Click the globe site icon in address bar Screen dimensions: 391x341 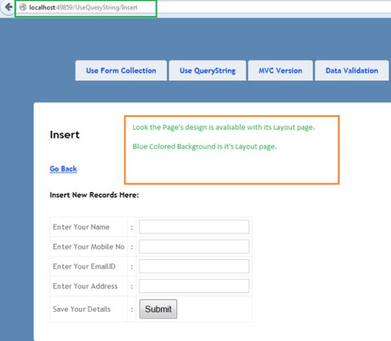click(x=23, y=7)
